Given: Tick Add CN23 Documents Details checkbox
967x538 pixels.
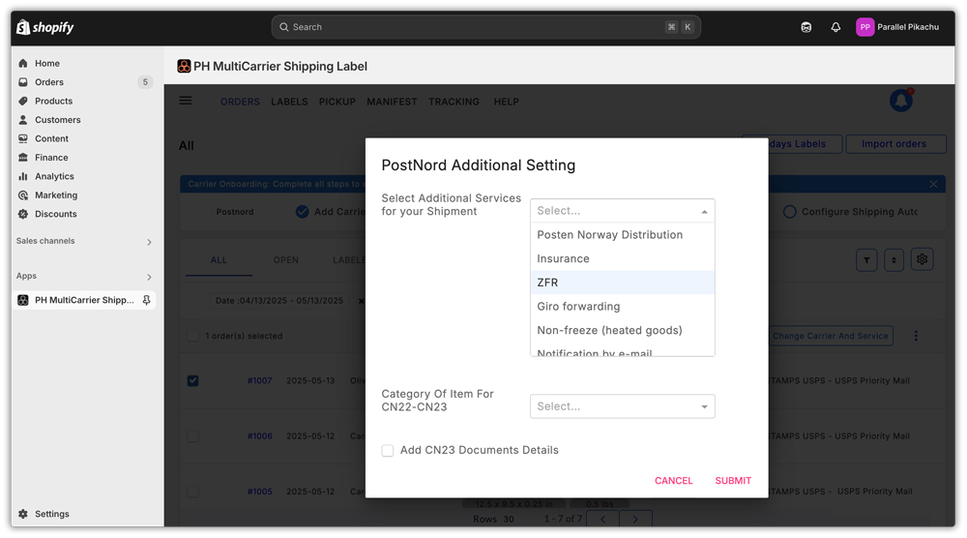Looking at the screenshot, I should click(388, 450).
